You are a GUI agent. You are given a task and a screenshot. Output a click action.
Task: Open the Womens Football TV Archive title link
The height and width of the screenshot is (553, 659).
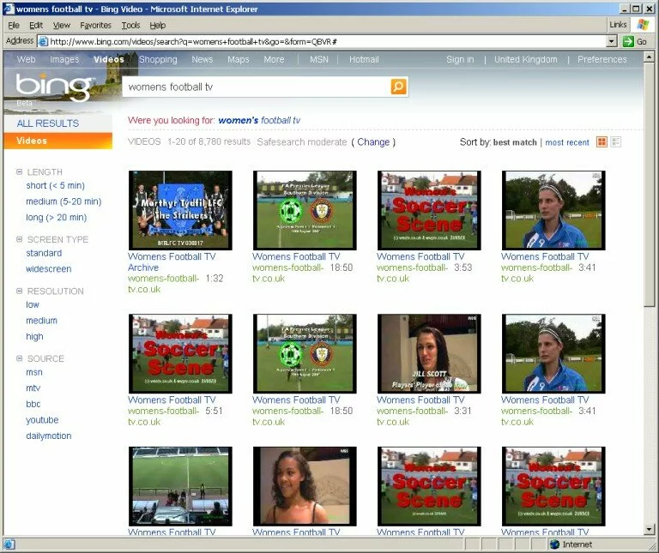click(172, 262)
